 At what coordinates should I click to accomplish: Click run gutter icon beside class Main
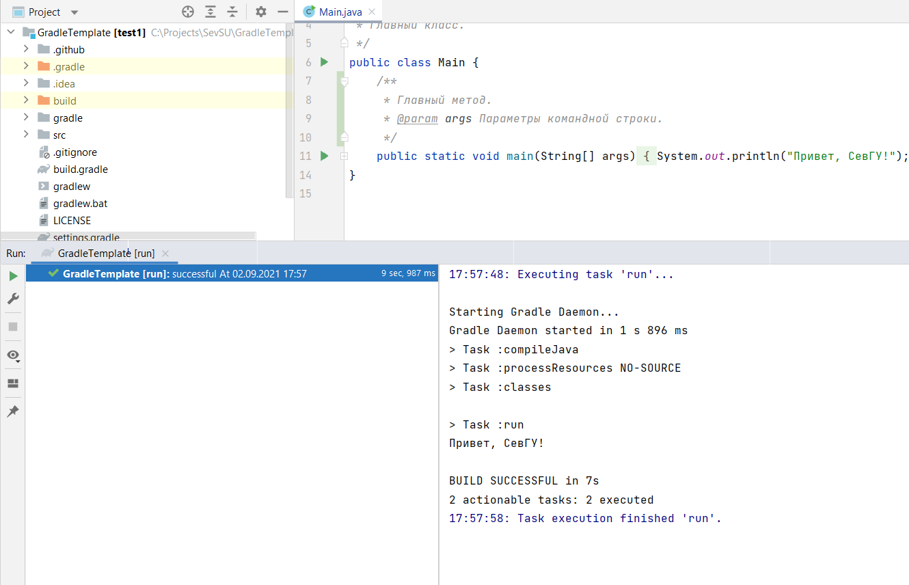pos(325,62)
